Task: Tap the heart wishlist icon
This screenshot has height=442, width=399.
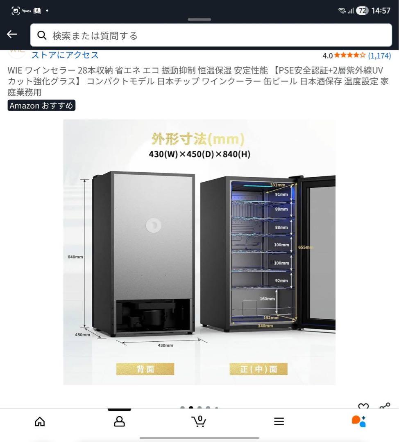Action: pos(363,406)
